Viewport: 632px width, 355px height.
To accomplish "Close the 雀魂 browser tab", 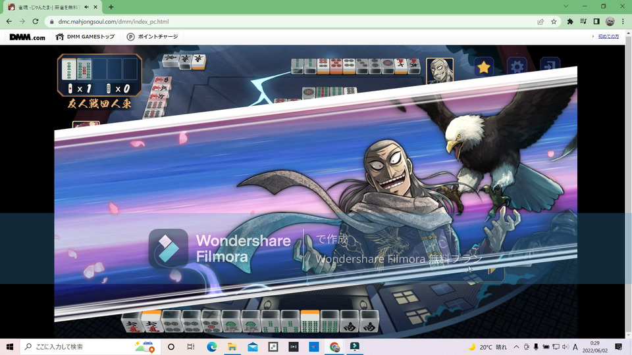I will (x=95, y=7).
